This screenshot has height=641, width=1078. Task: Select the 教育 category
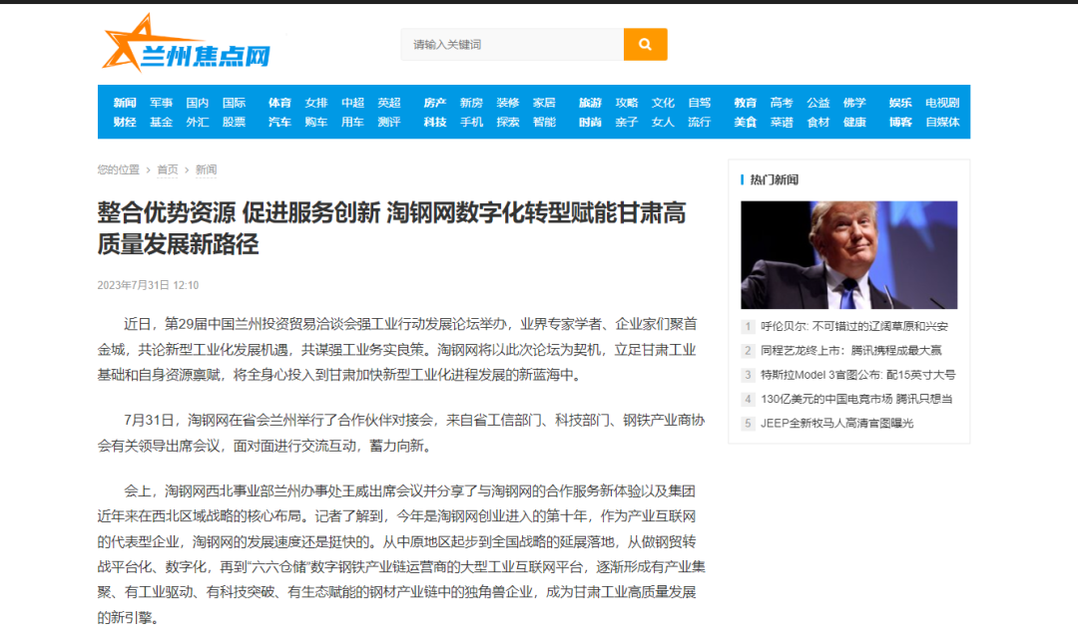tap(746, 103)
